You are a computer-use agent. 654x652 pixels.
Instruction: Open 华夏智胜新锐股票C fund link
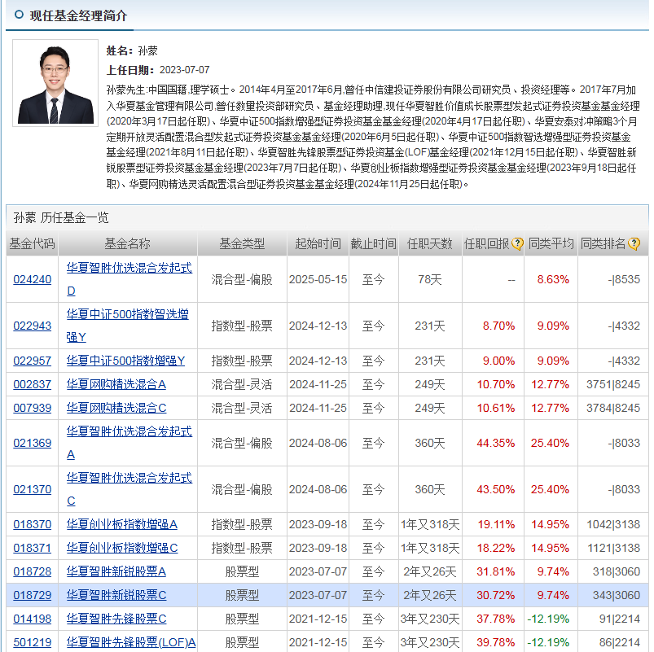pos(116,595)
